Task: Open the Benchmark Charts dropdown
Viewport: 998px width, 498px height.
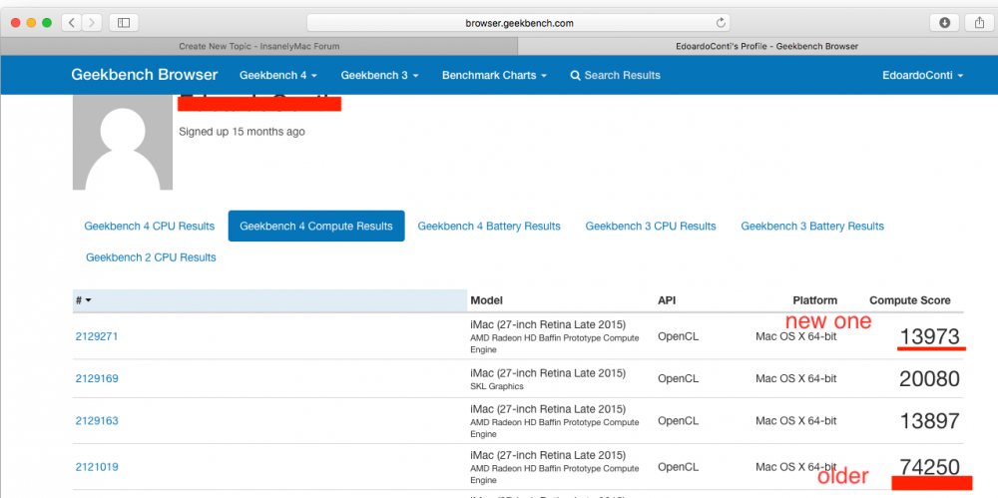Action: coord(495,75)
